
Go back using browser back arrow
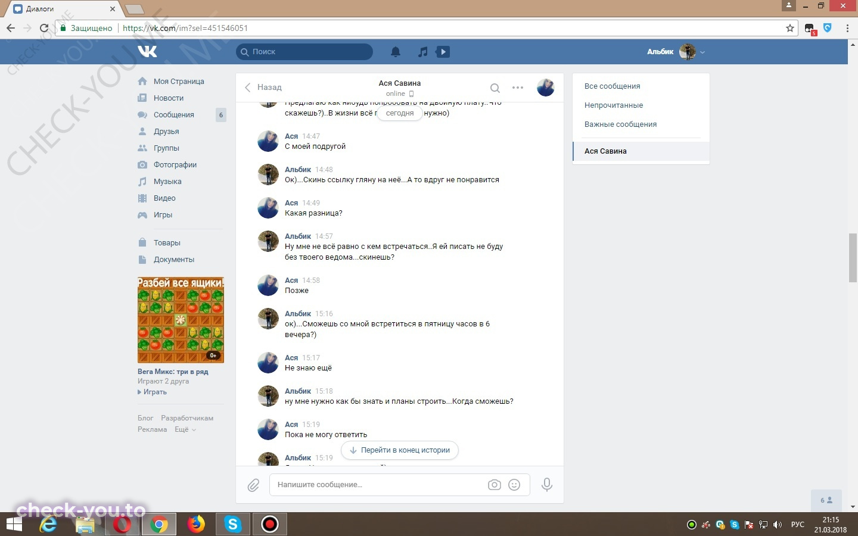(11, 28)
